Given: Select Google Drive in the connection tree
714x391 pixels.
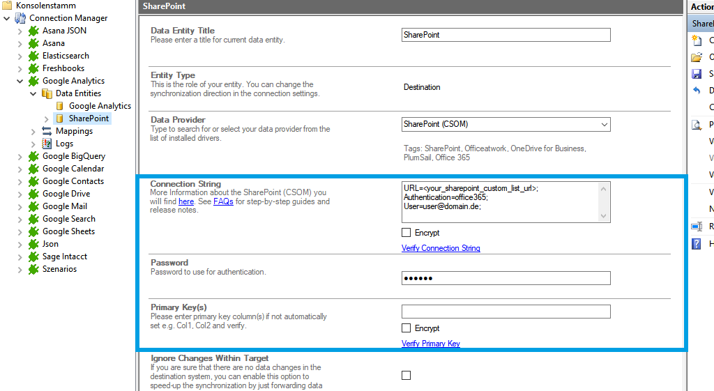Looking at the screenshot, I should pos(66,194).
